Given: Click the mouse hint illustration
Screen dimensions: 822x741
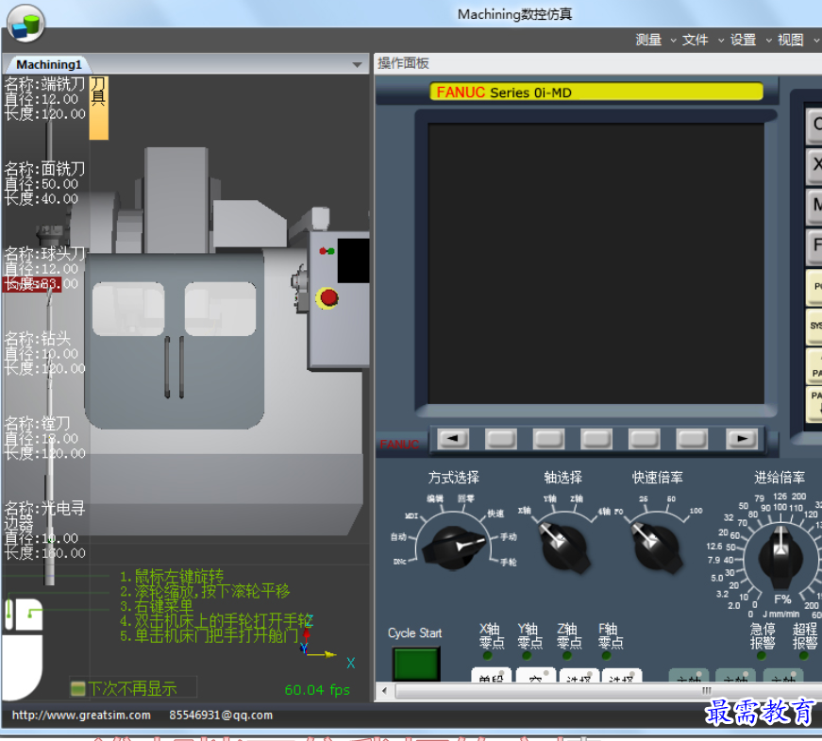Looking at the screenshot, I should pyautogui.click(x=23, y=648).
